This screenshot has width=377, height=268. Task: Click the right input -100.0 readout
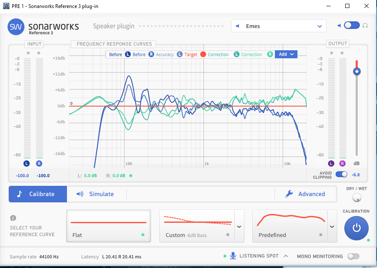click(43, 175)
